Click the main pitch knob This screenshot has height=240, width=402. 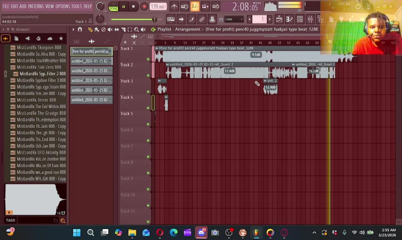(x=99, y=19)
